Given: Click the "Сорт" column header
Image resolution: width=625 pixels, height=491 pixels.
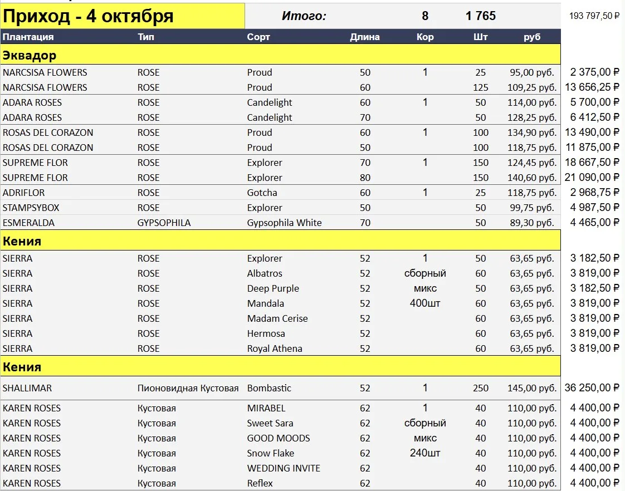Looking at the screenshot, I should [258, 37].
